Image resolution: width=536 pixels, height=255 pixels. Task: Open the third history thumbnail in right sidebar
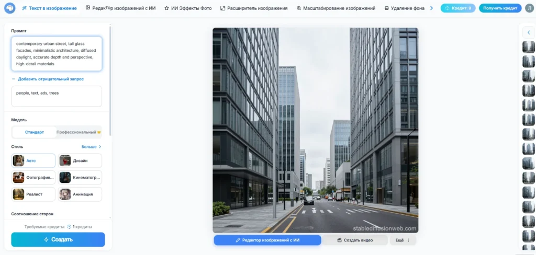click(529, 76)
